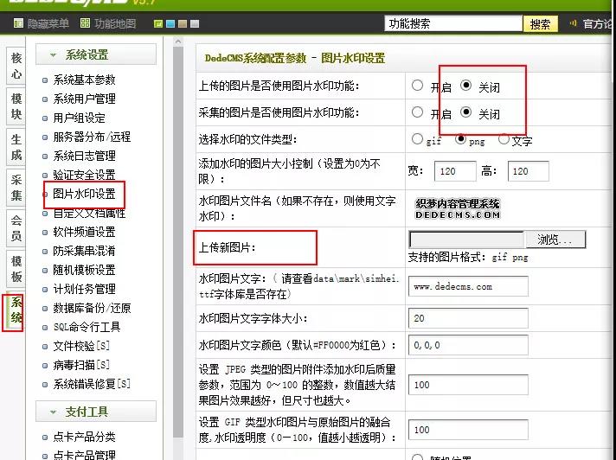Open 病毒扫描[S] menu item
The image size is (616, 460).
81,365
